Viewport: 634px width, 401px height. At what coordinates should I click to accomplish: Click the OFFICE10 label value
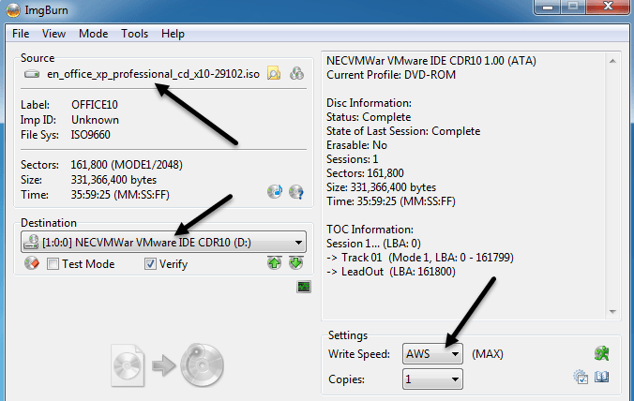click(x=95, y=105)
